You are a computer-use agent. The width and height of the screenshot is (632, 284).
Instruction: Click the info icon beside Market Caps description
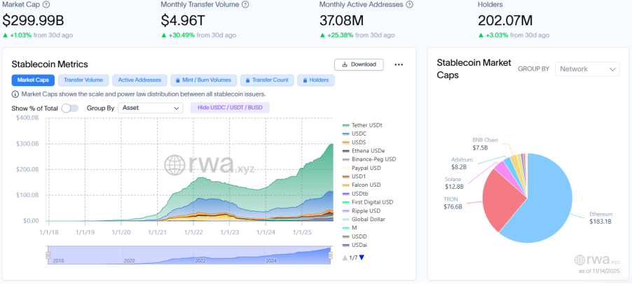click(15, 94)
